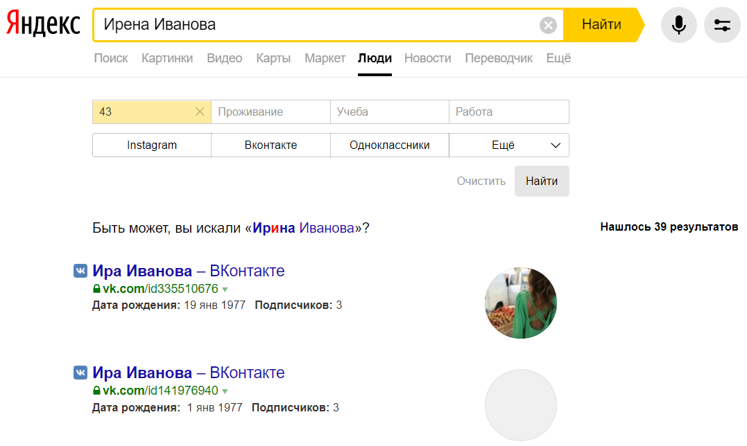Expand the arrow next to vk.com/id141976940
The height and width of the screenshot is (446, 747).
pos(225,391)
